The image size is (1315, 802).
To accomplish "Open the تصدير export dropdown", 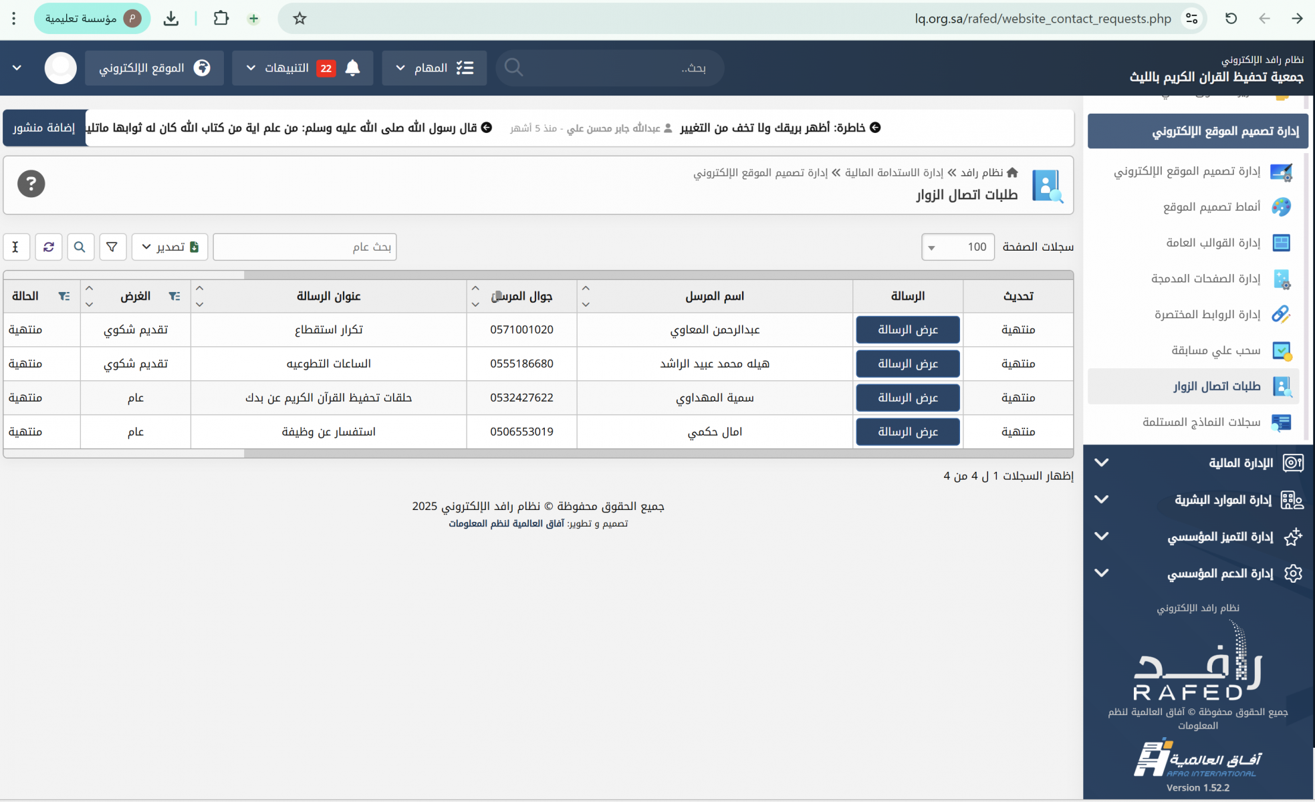I will pos(170,247).
